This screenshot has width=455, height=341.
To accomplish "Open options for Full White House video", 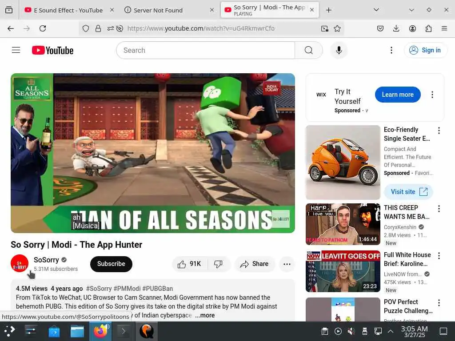I will click(439, 255).
